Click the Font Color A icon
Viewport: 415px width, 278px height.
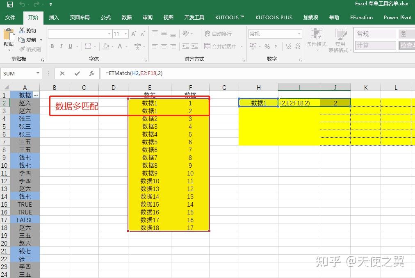pyautogui.click(x=120, y=46)
